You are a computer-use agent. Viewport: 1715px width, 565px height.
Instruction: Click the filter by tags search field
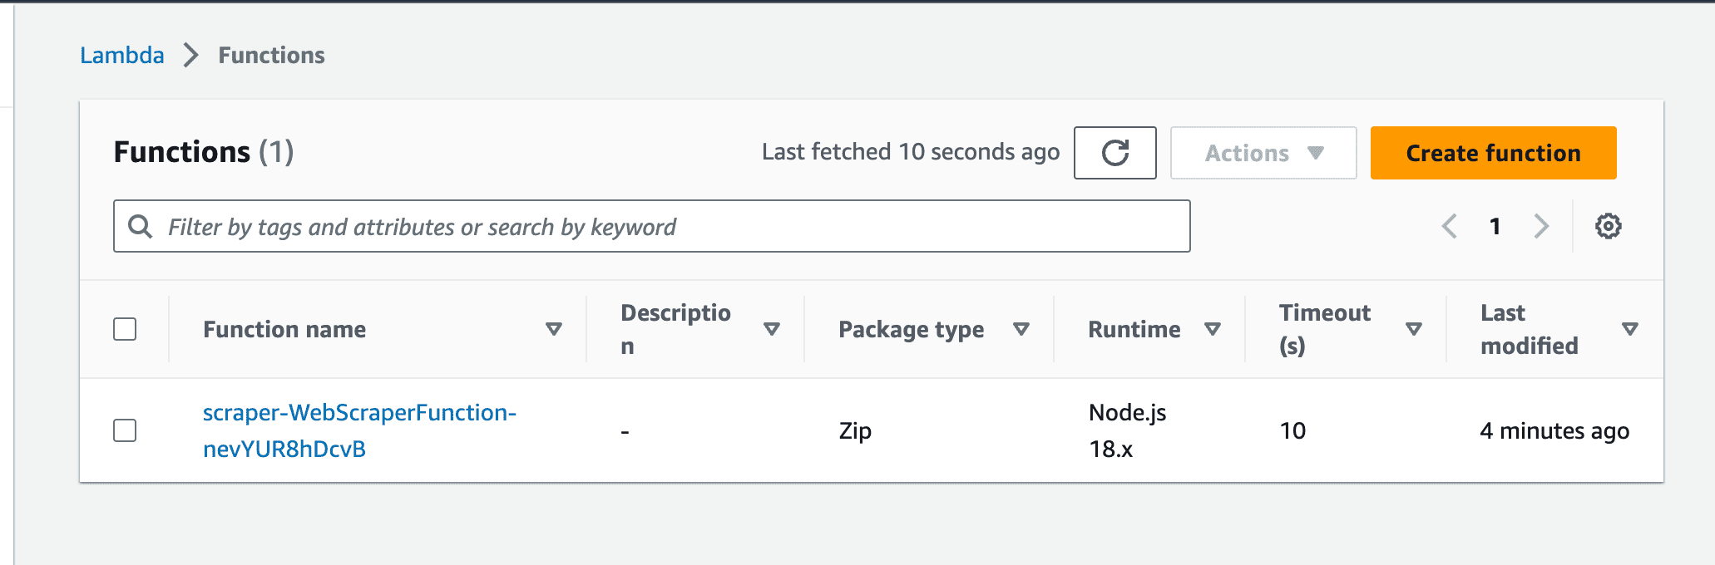[x=582, y=225]
